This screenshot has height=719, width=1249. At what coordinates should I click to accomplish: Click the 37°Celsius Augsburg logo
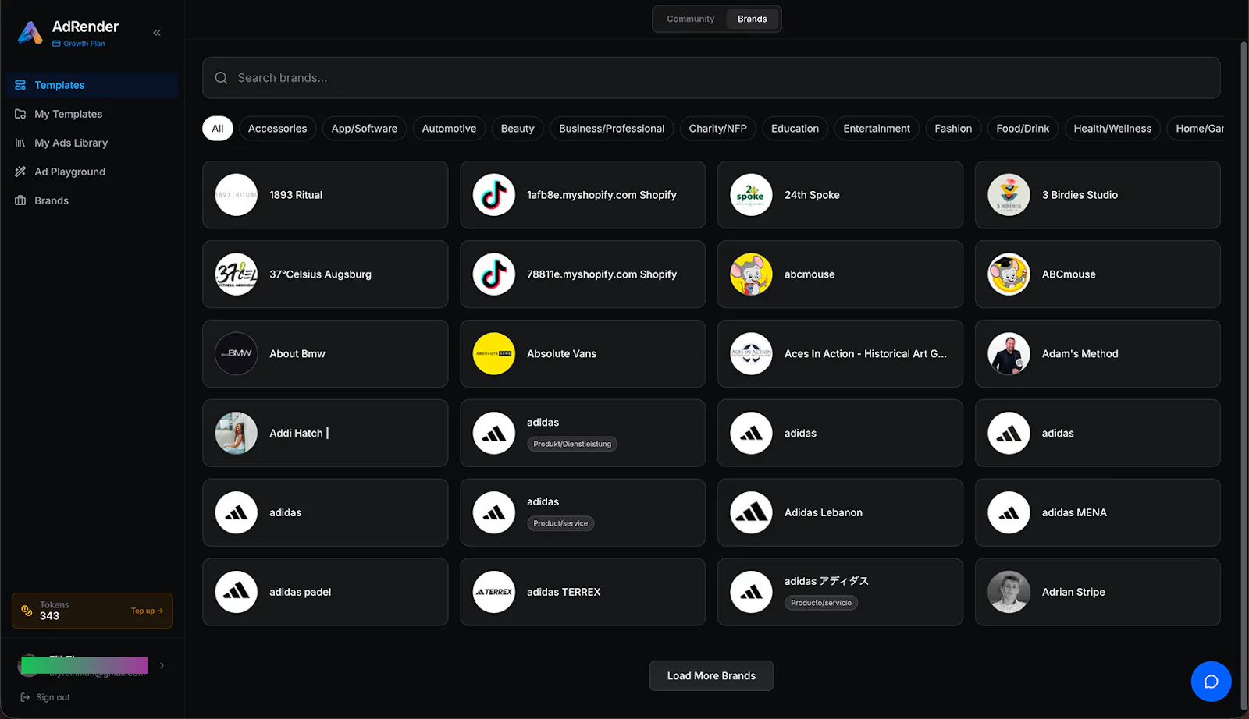pos(236,274)
